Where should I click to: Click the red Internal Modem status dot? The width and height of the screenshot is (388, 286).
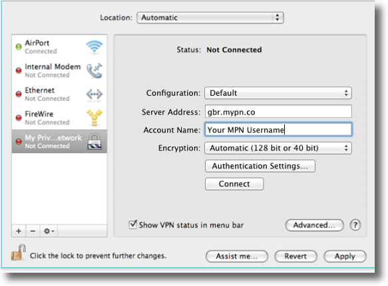point(19,71)
